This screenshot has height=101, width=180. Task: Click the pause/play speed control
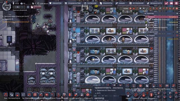[x=18, y=7]
